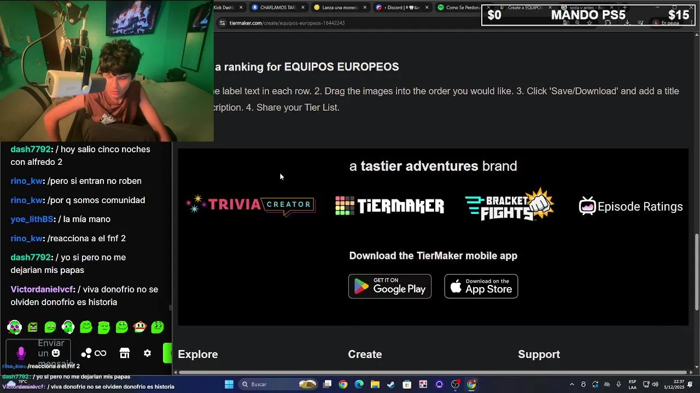Image resolution: width=700 pixels, height=393 pixels.
Task: Open the clock and date panel
Action: click(673, 384)
